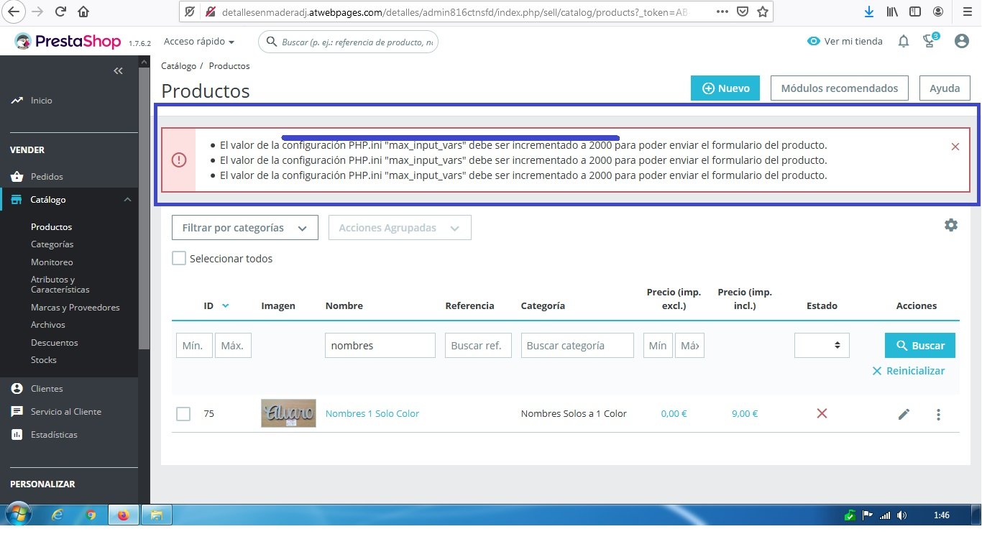This screenshot has height=552, width=982.
Task: Open Acciones Agrupadas dropdown
Action: coord(400,228)
